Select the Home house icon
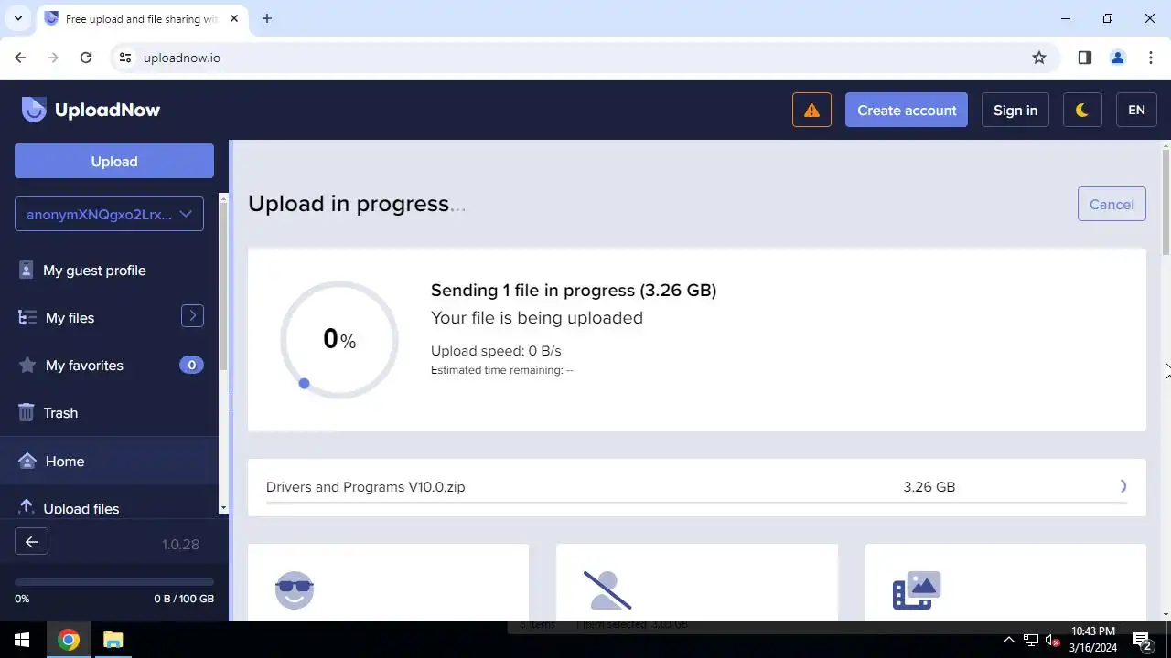1171x658 pixels. point(27,461)
